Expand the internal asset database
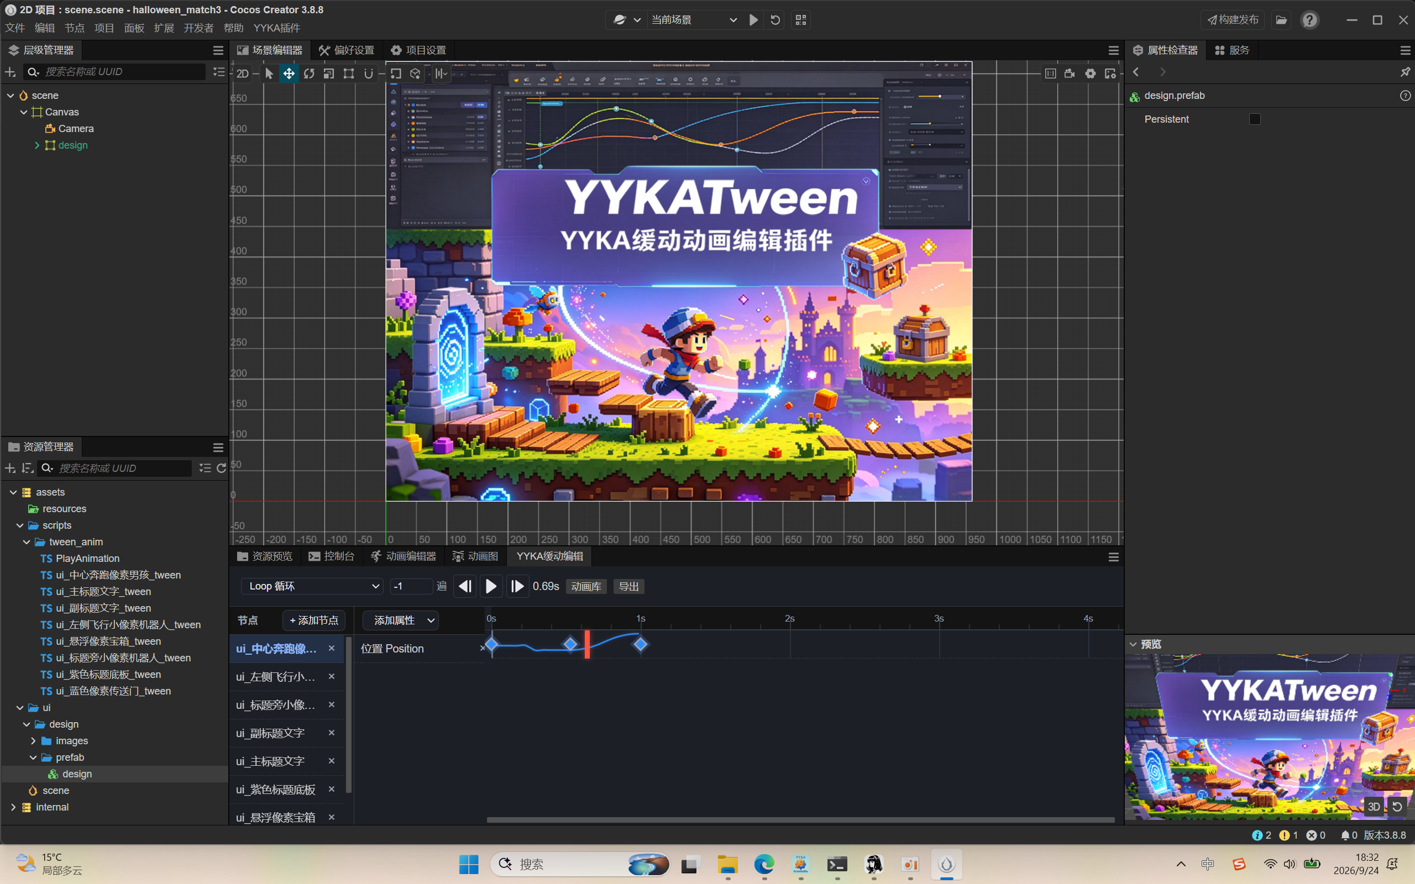The image size is (1415, 884). point(13,807)
